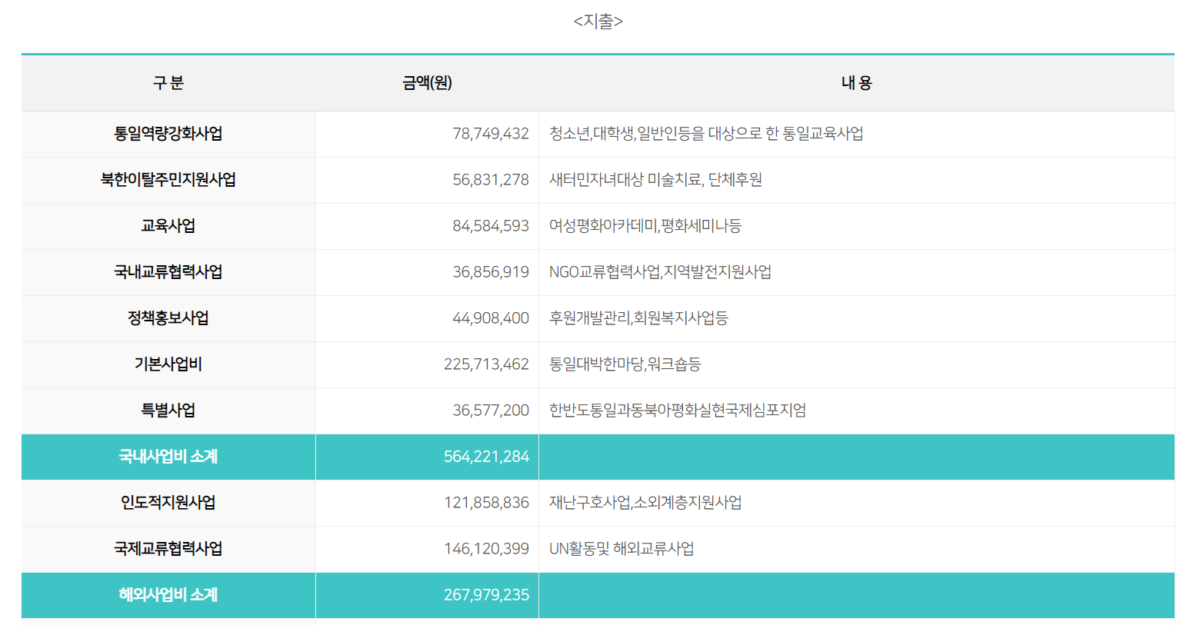The height and width of the screenshot is (625, 1193).
Task: Click the highlighted 국내사업비 소계 row
Action: coord(168,457)
